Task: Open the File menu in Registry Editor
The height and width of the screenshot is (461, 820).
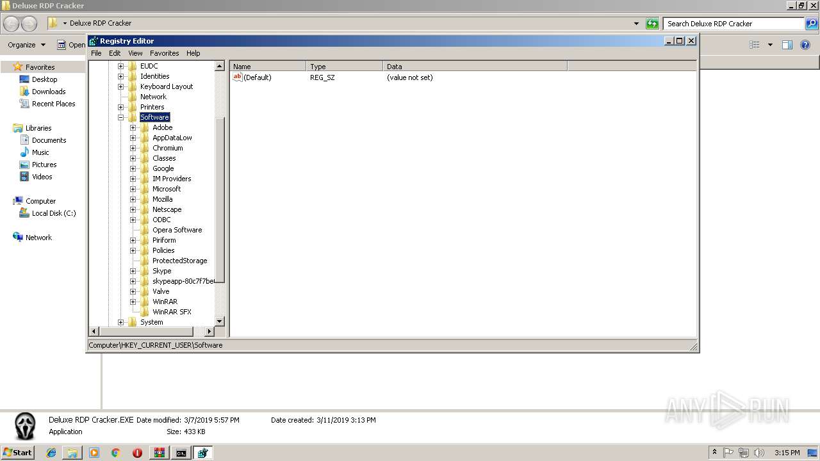Action: [x=96, y=53]
